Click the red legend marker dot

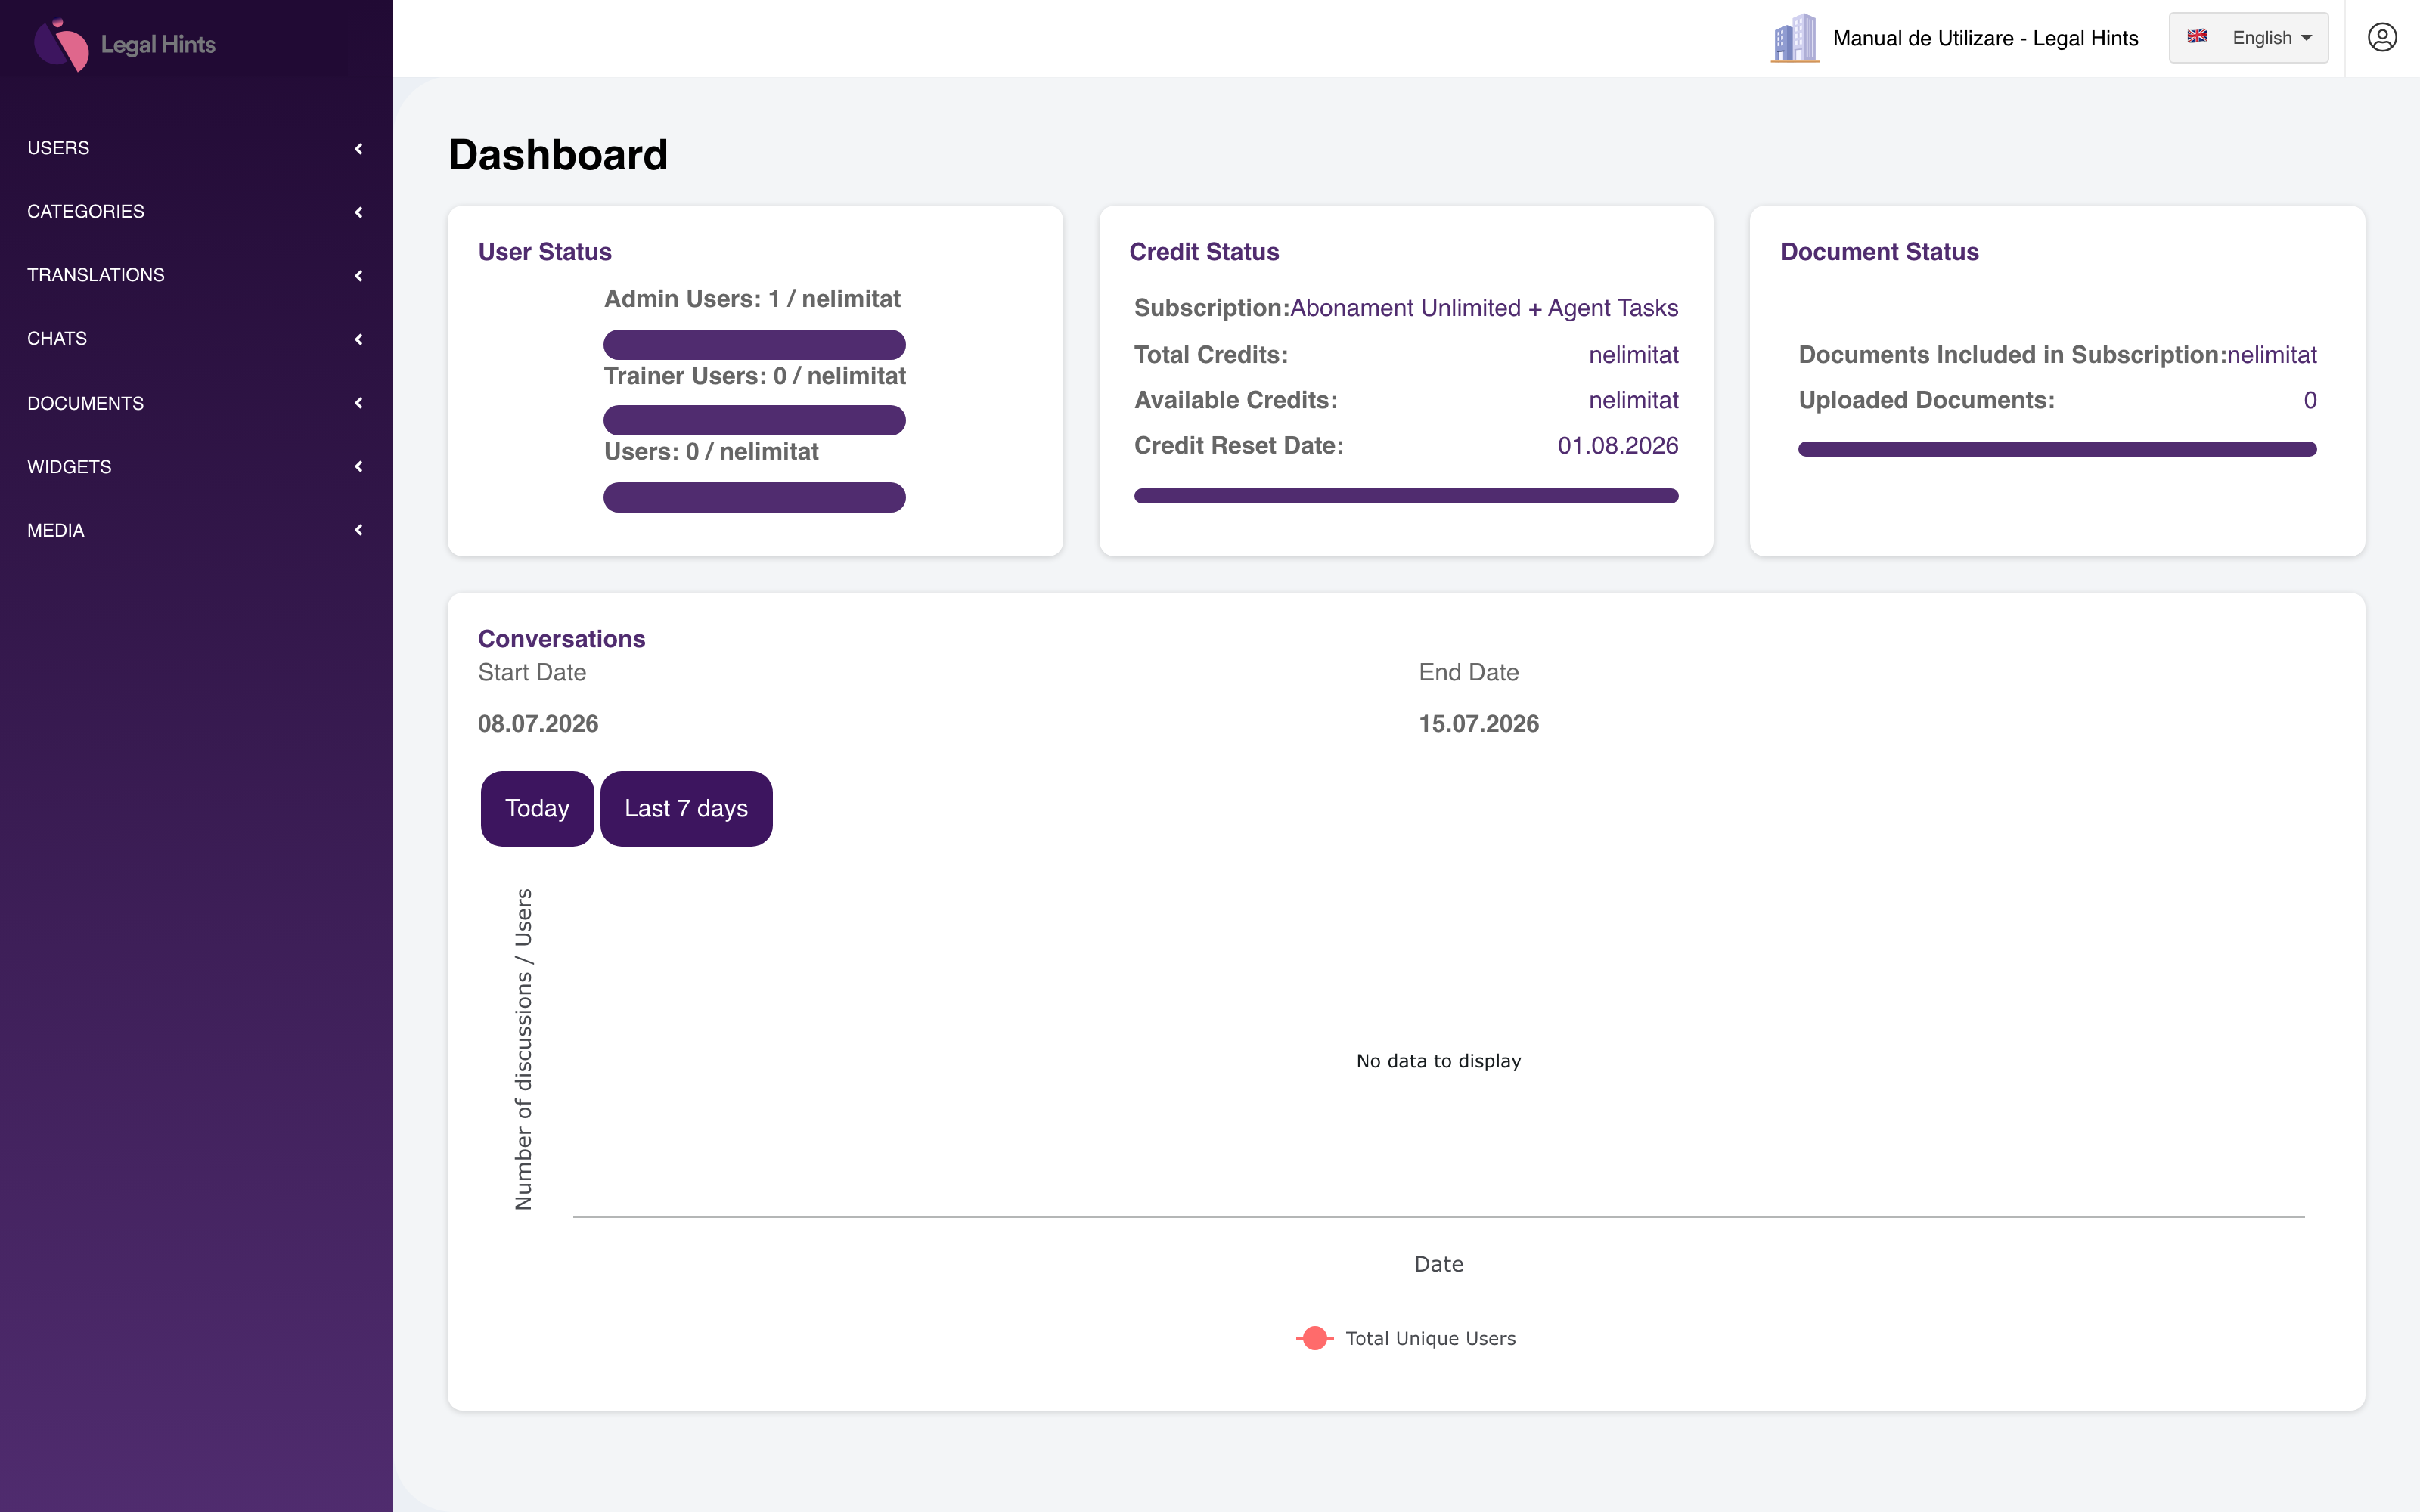pos(1315,1338)
